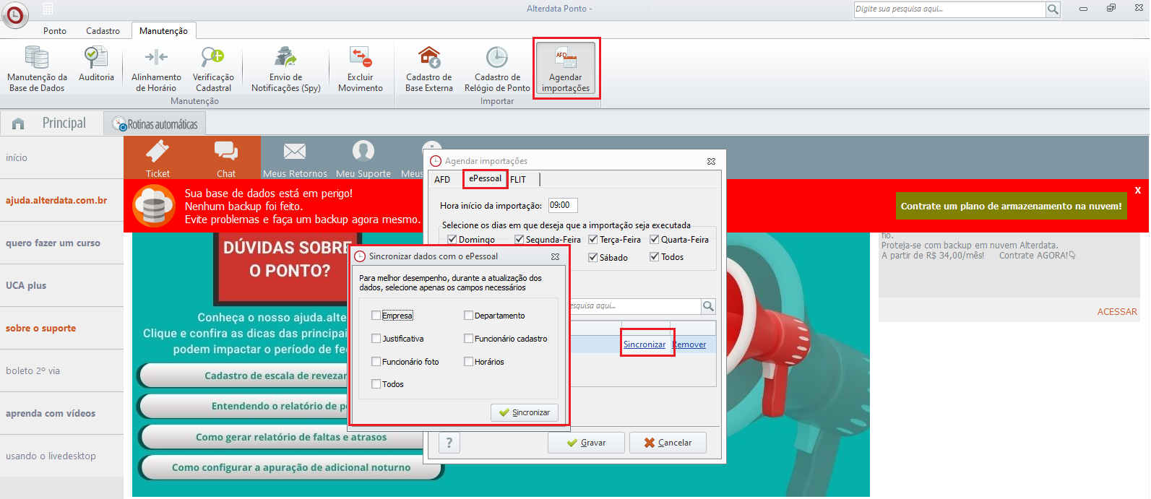Check the Funcionário cadastro checkbox
Image resolution: width=1151 pixels, height=499 pixels.
468,339
